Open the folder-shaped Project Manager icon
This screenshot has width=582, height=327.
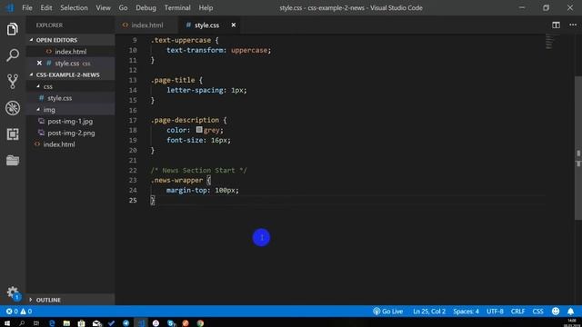(x=12, y=160)
